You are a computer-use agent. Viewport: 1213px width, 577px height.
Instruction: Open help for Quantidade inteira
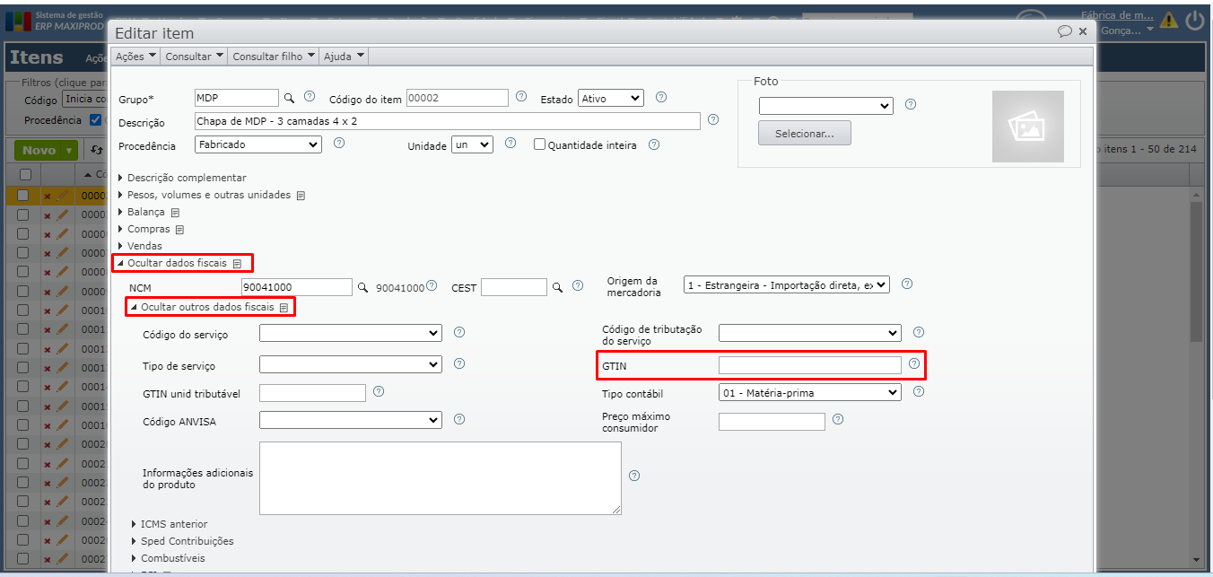(x=654, y=144)
